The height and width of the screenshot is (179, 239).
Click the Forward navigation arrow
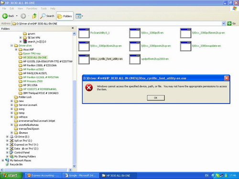tap(23, 16)
